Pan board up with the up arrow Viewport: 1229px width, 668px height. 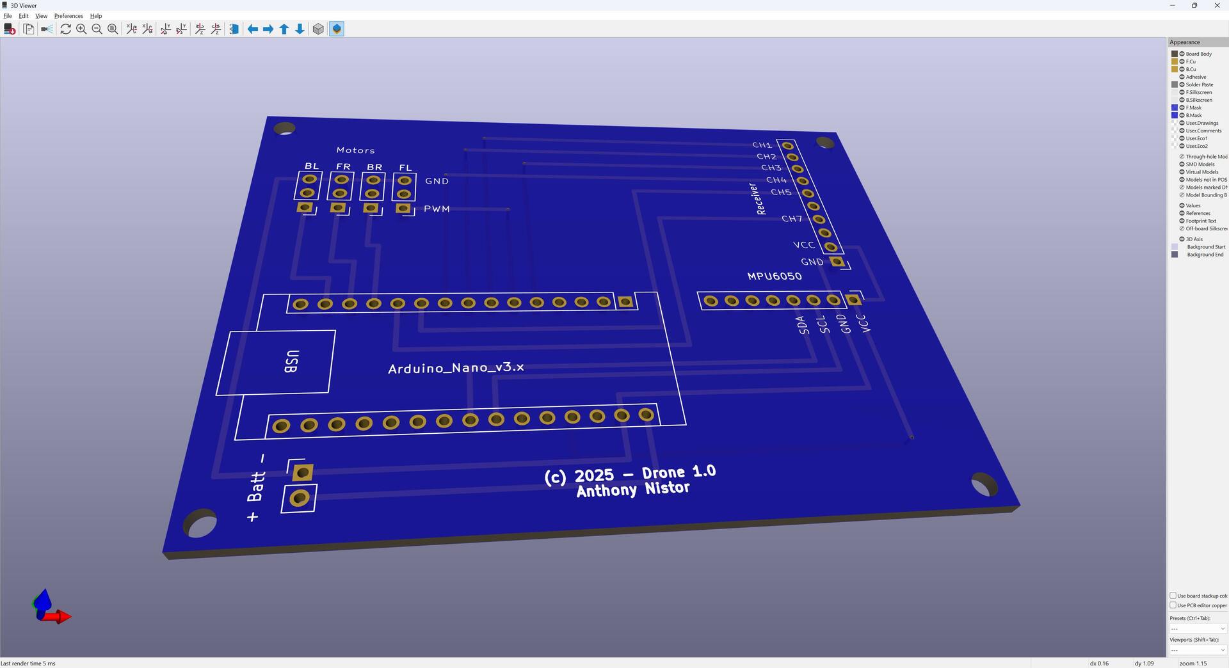(284, 29)
